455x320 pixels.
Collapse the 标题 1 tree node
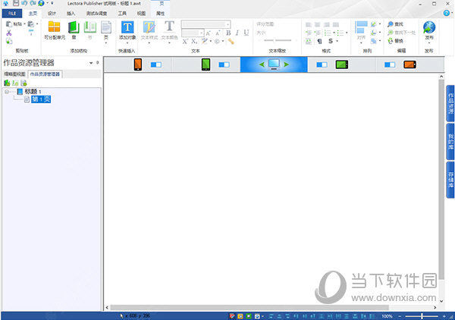(x=6, y=92)
